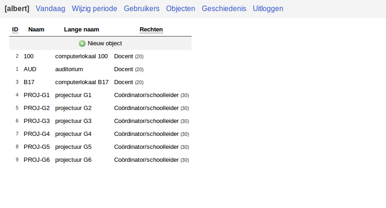
Task: Click the Nieuw object button
Action: click(x=104, y=43)
